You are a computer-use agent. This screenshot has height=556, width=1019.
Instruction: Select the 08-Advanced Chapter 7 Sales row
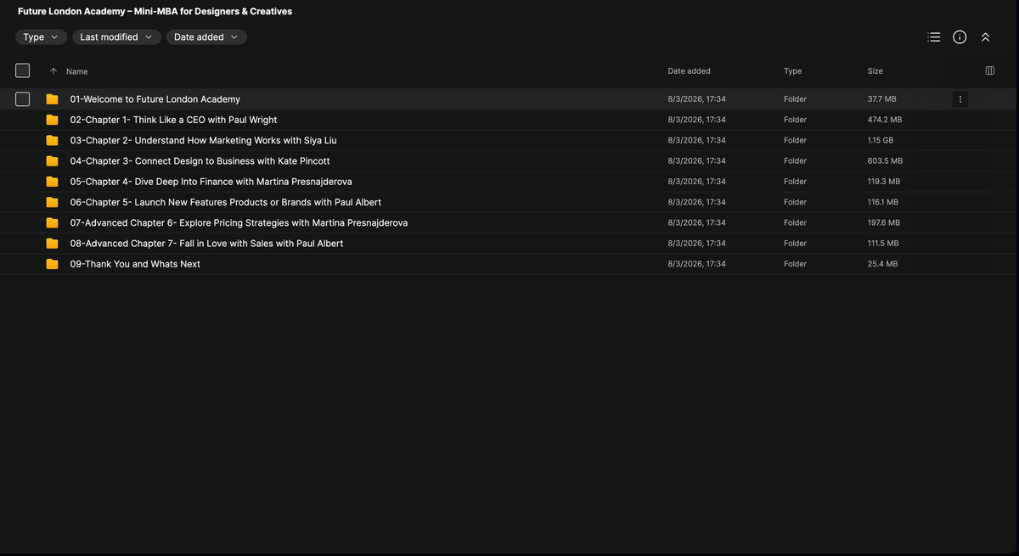(509, 244)
